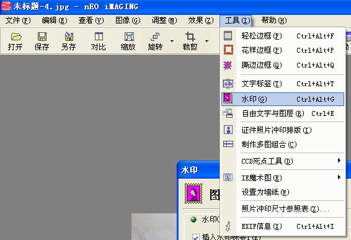Open 照片冲印尺寸参照表(Z)... entry
Viewport: 351px width, 240px height.
[283, 209]
